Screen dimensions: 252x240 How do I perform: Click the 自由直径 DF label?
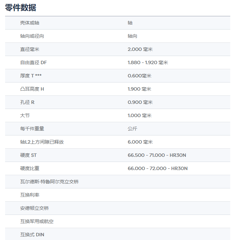(33, 62)
